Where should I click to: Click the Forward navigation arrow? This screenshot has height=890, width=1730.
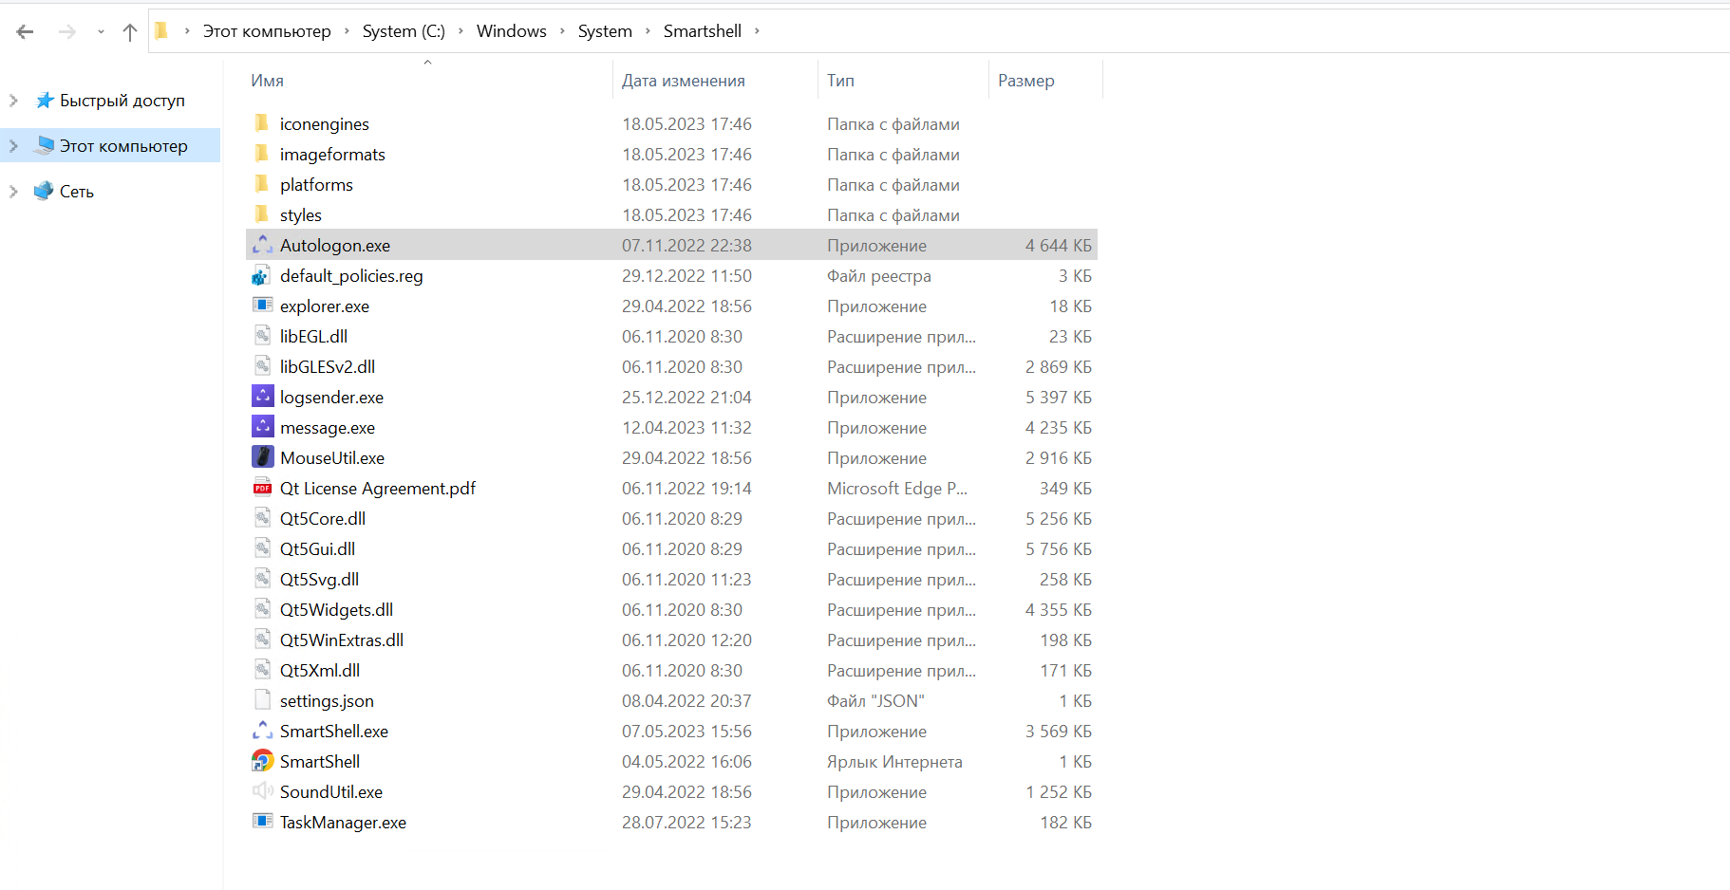point(66,31)
